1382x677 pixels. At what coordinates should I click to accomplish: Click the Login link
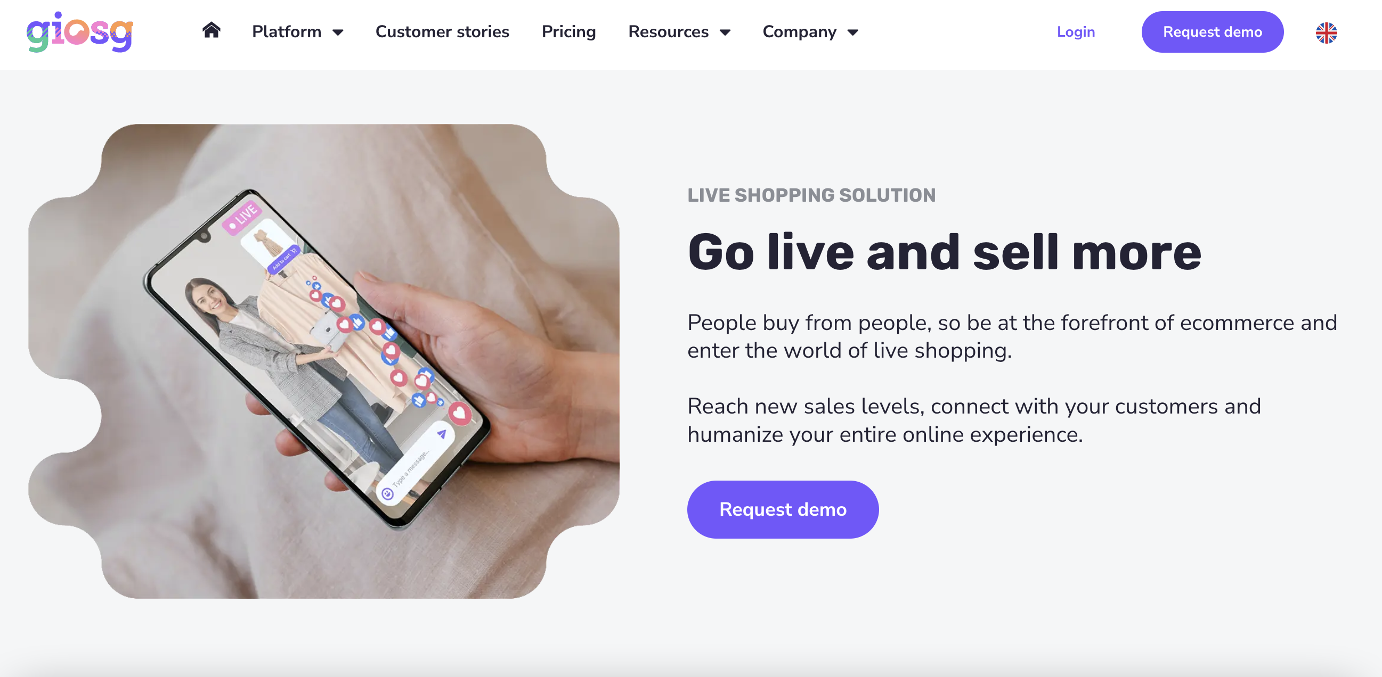pyautogui.click(x=1076, y=31)
